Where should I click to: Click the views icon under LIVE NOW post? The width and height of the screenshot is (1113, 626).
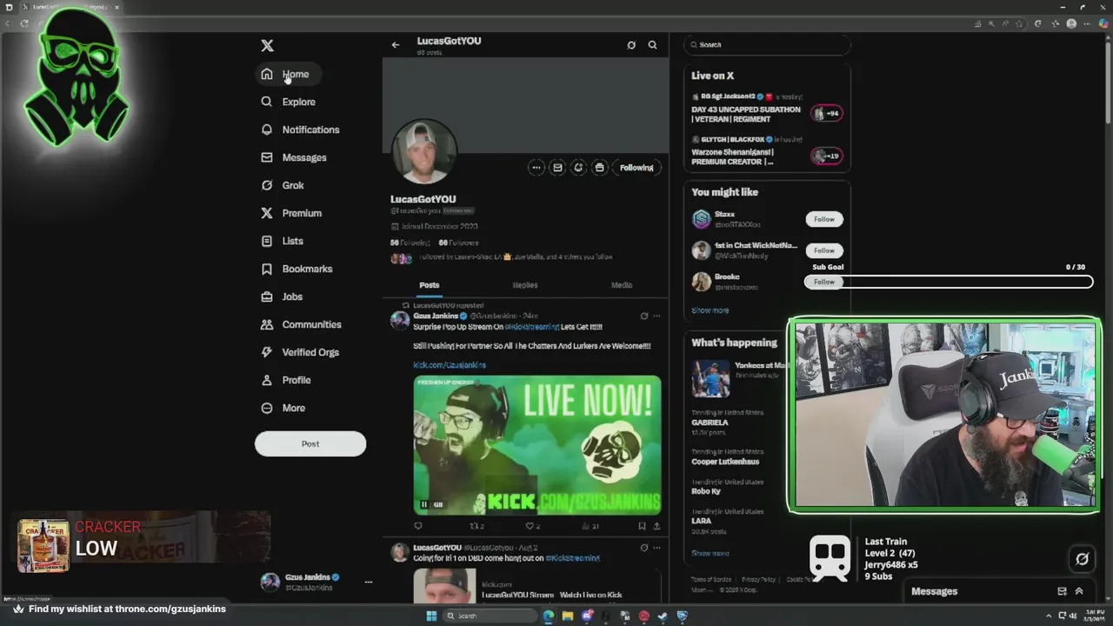point(590,526)
